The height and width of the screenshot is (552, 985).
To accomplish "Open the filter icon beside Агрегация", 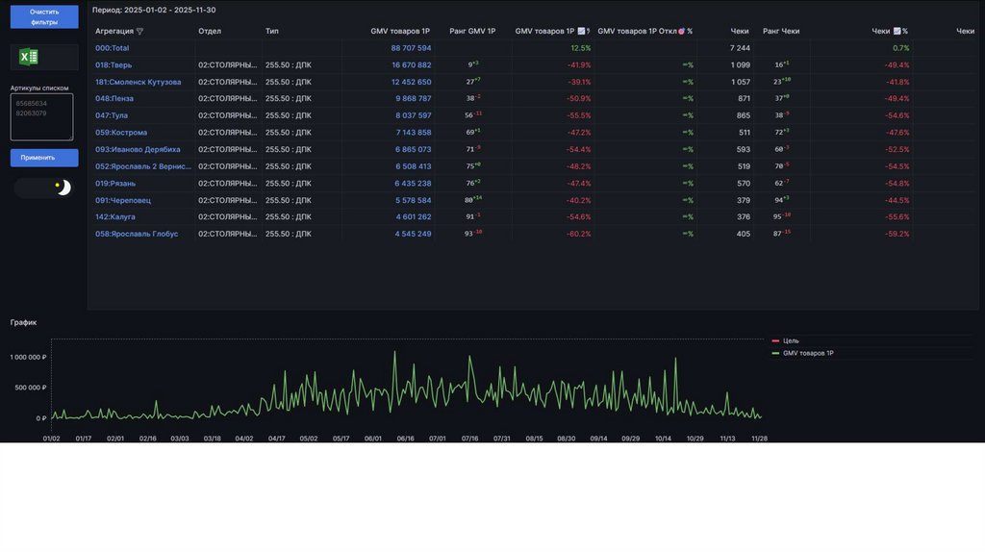I will (139, 32).
